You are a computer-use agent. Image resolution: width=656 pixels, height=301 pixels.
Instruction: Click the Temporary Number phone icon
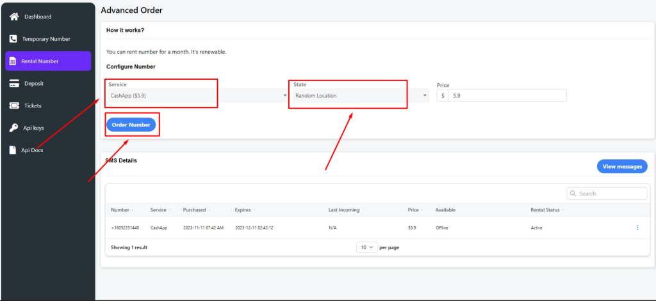13,39
